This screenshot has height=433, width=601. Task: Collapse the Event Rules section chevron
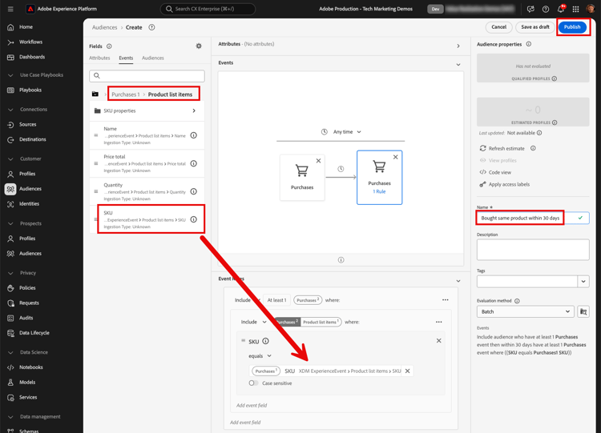(x=458, y=281)
